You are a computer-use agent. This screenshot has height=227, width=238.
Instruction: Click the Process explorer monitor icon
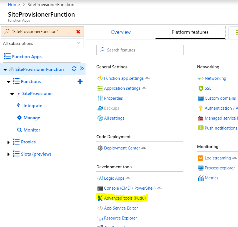[201, 168]
